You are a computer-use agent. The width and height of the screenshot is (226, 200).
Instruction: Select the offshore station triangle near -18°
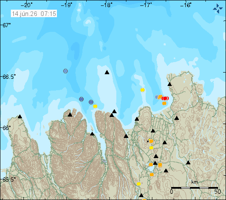[x=107, y=73]
